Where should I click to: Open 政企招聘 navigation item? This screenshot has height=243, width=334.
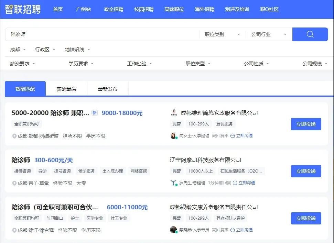(x=114, y=9)
